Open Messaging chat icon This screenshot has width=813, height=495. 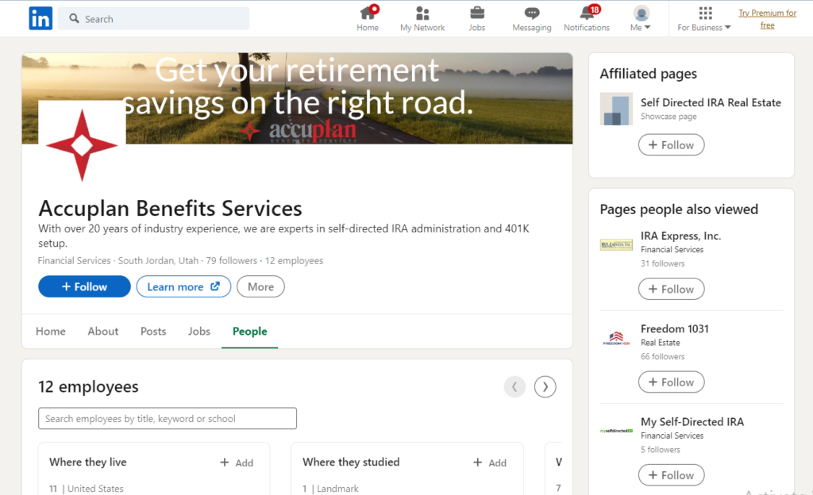click(532, 18)
